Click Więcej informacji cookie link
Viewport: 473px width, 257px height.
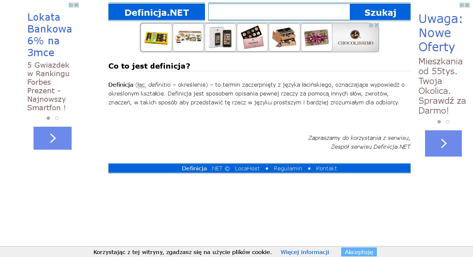[304, 252]
